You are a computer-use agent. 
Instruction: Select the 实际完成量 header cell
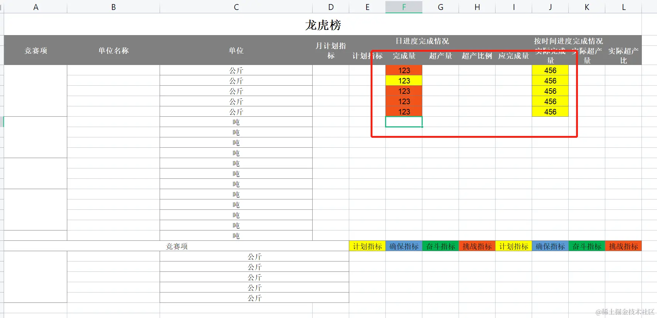[550, 56]
